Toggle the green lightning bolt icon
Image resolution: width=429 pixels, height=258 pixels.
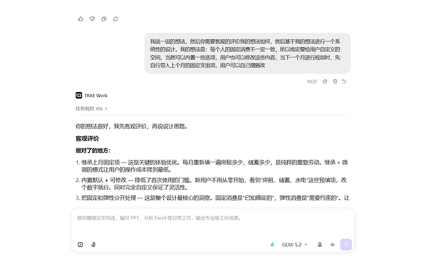272,244
